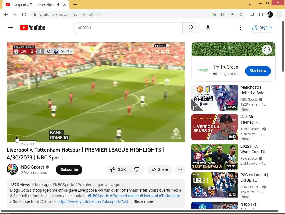
Task: Go to YouTube home via logo
Action: (x=33, y=28)
